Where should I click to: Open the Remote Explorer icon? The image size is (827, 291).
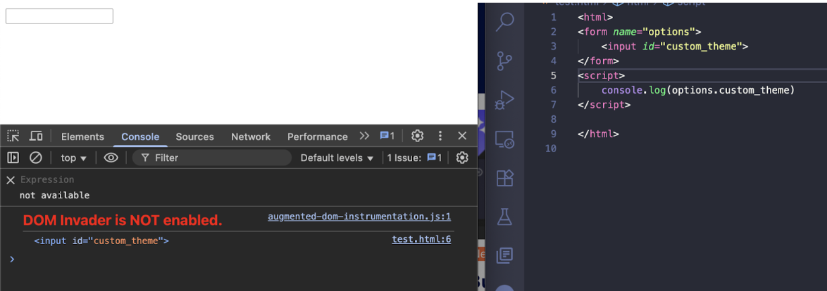coord(504,139)
